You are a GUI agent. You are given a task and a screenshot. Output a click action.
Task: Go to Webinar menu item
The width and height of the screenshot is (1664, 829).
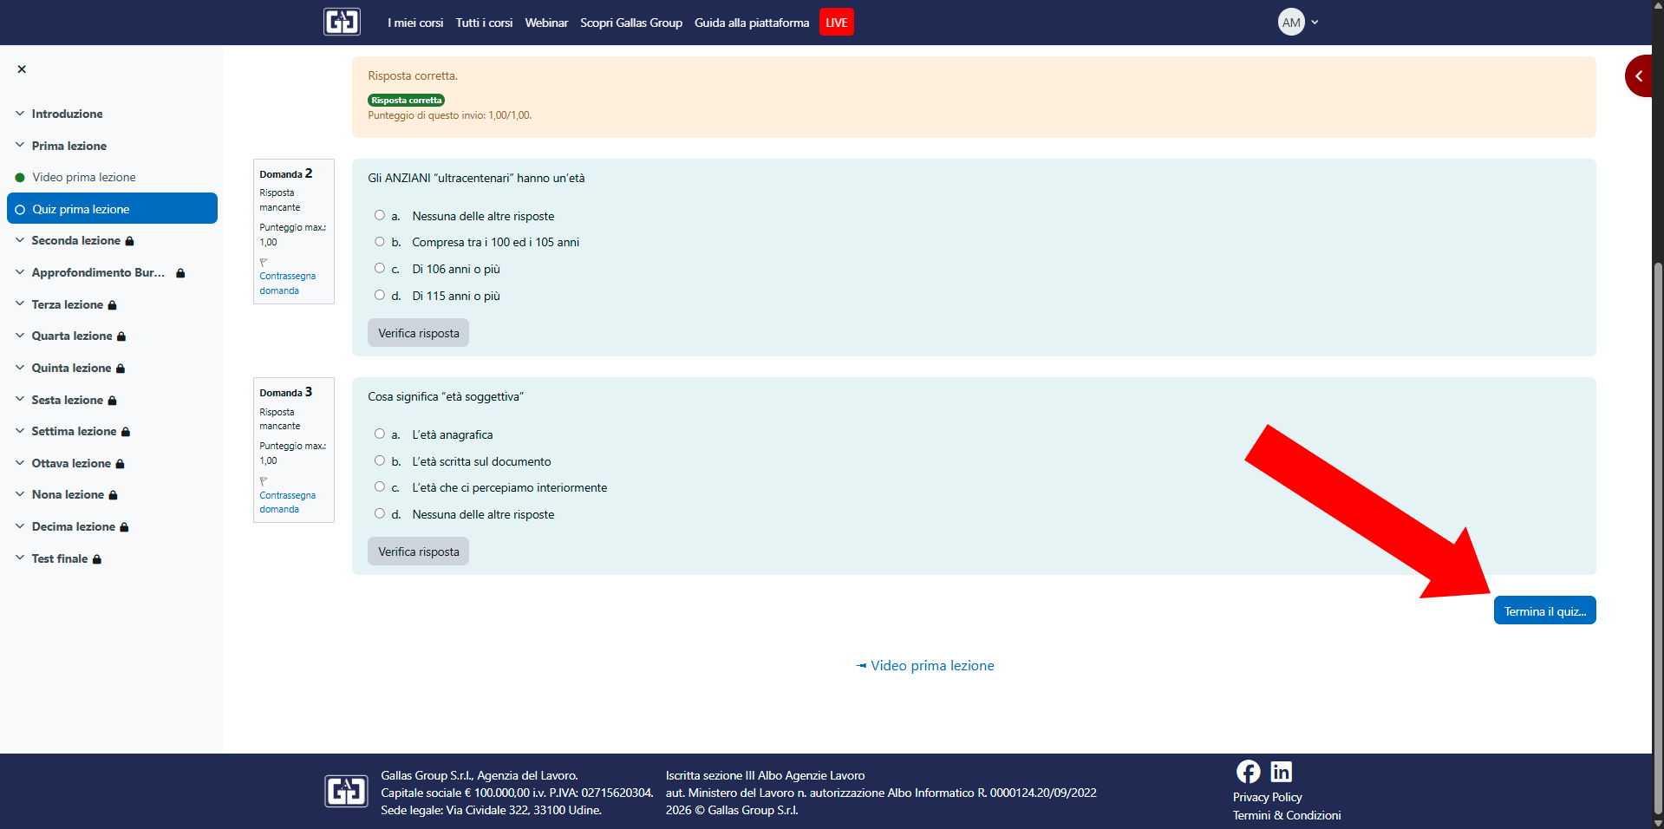coord(546,23)
